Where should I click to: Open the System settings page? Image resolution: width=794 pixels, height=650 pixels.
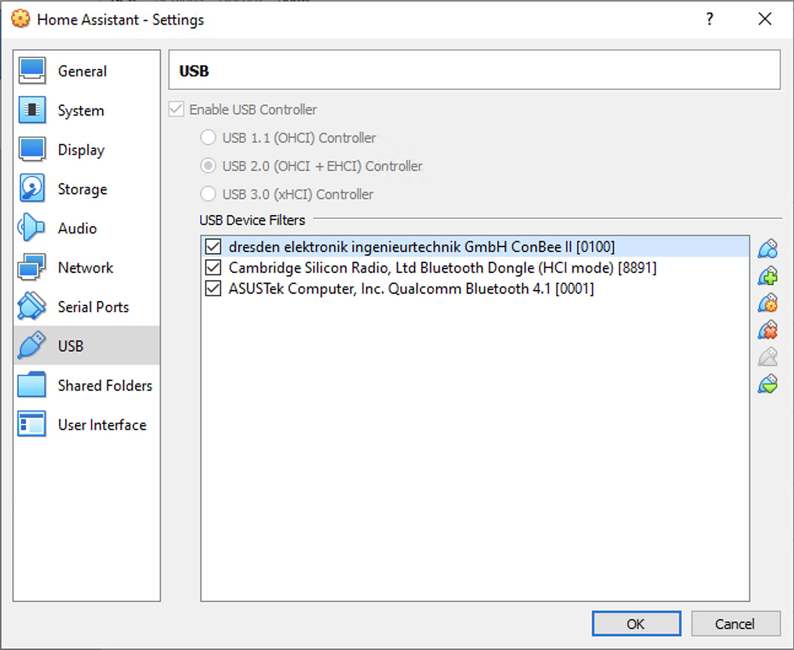(x=81, y=110)
